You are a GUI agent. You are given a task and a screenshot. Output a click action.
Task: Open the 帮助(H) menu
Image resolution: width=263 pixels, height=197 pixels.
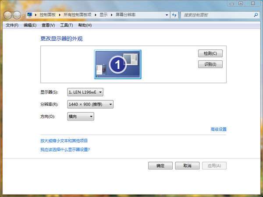pyautogui.click(x=85, y=25)
